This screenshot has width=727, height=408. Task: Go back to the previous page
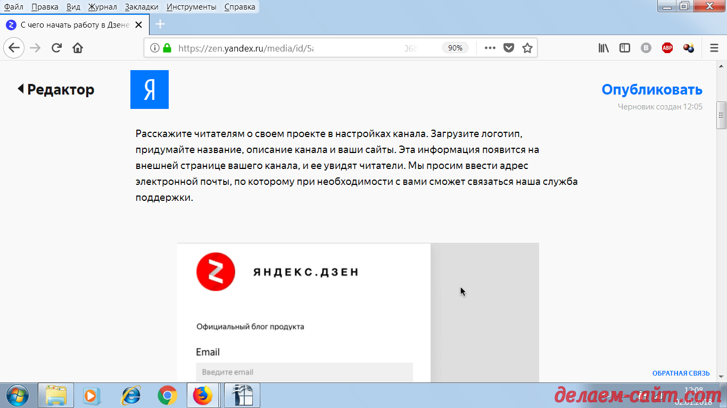point(14,48)
